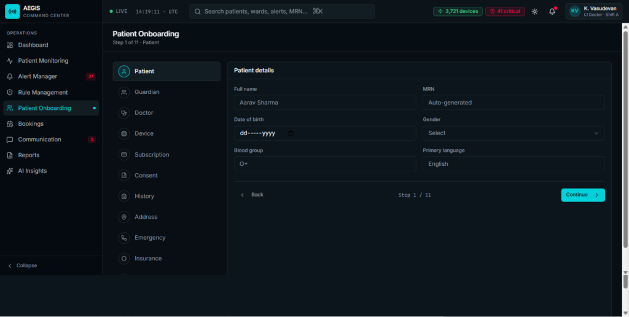Image resolution: width=629 pixels, height=317 pixels.
Task: Click the Consent document icon
Action: coord(124,175)
